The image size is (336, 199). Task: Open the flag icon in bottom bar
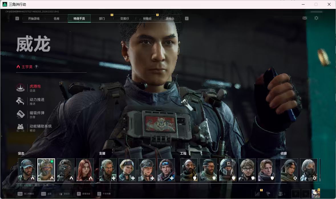point(268,194)
